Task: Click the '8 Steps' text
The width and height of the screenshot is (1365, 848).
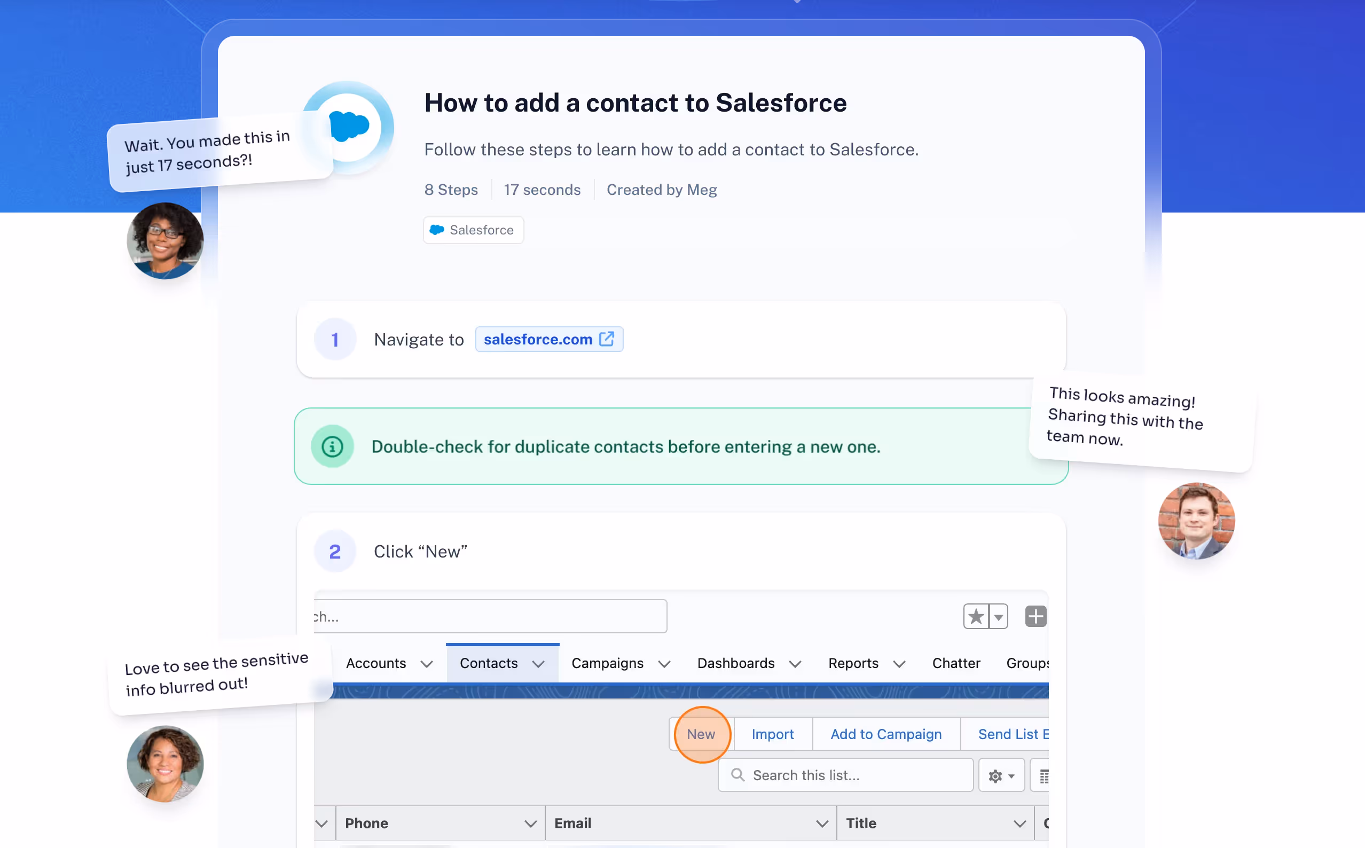Action: coord(451,190)
